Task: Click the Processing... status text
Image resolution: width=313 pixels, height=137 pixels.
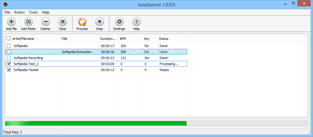Action: pos(169,64)
